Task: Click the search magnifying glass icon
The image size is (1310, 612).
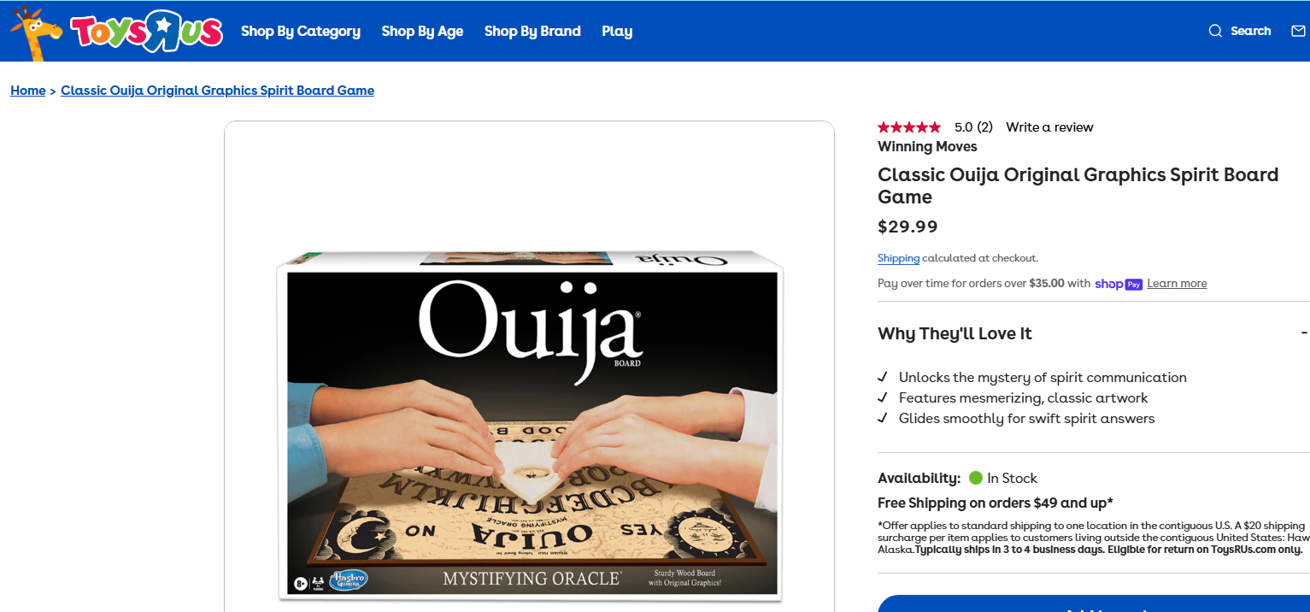Action: pyautogui.click(x=1215, y=31)
